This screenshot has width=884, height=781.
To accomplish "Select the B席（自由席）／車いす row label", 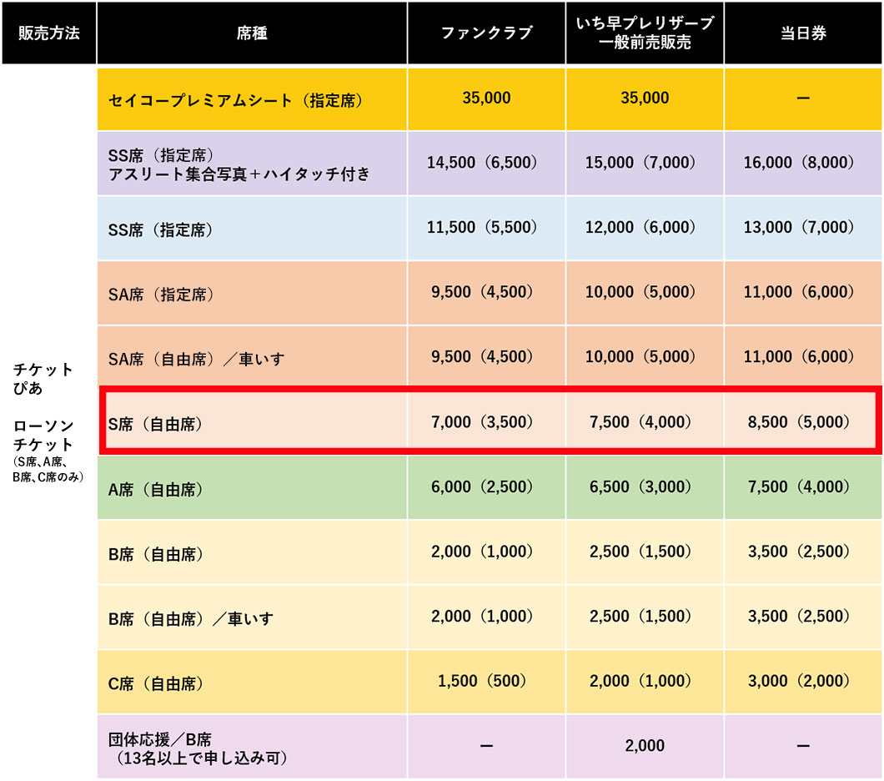I will pyautogui.click(x=191, y=618).
